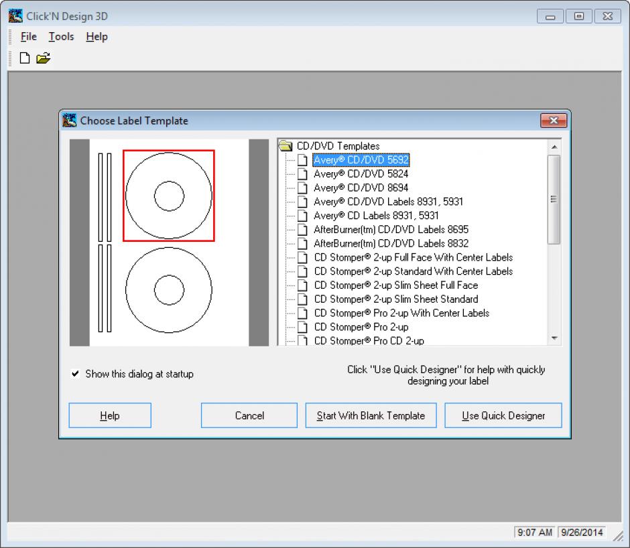The width and height of the screenshot is (630, 548).
Task: Minimize the Click'N Design 3D window
Action: coord(550,17)
